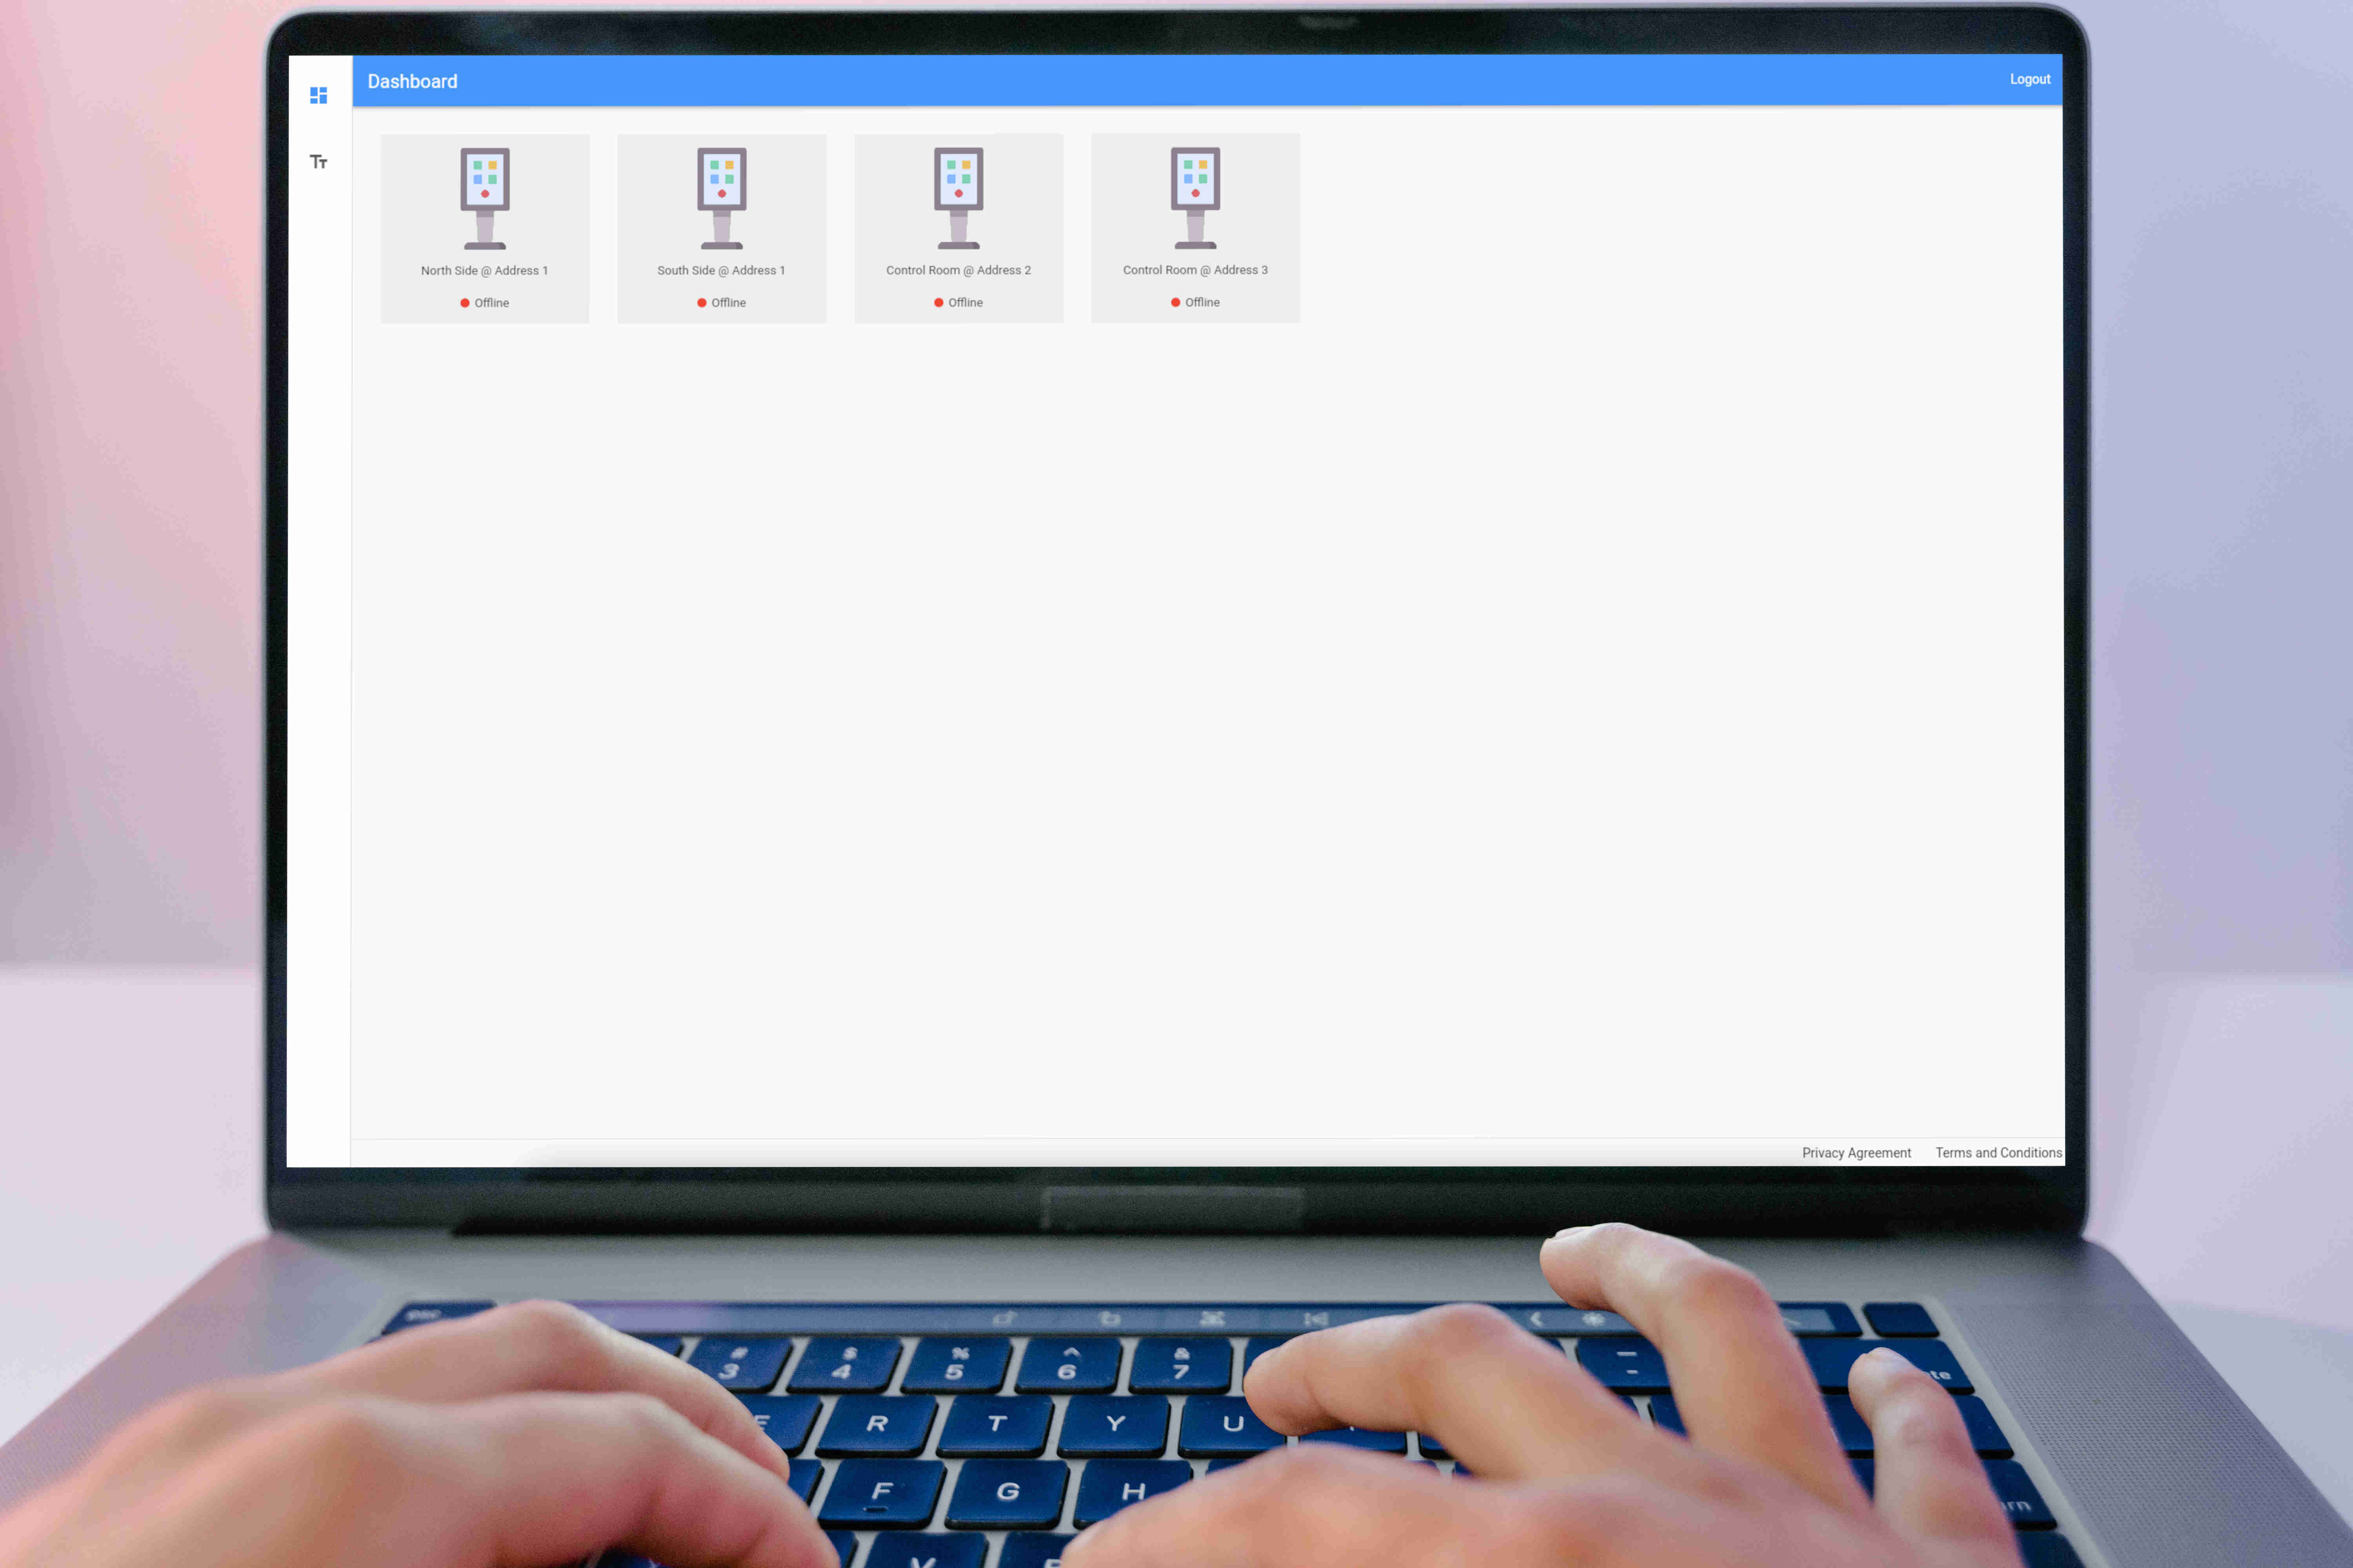Click the Control Room @ Address 3 card thumbnail

[1195, 228]
